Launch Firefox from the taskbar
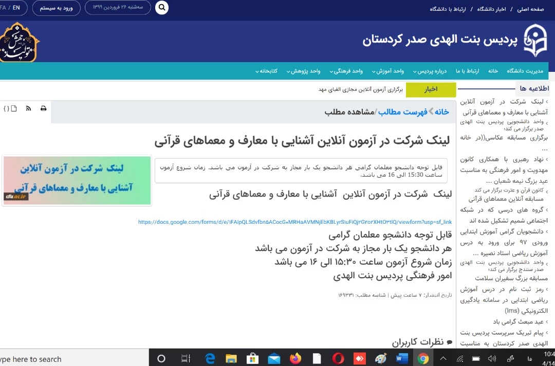555x366 pixels. pyautogui.click(x=295, y=358)
